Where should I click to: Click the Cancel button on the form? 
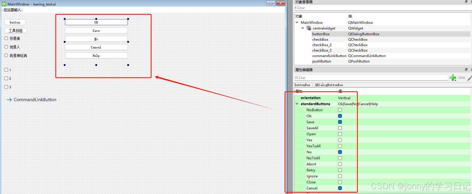[x=96, y=47]
